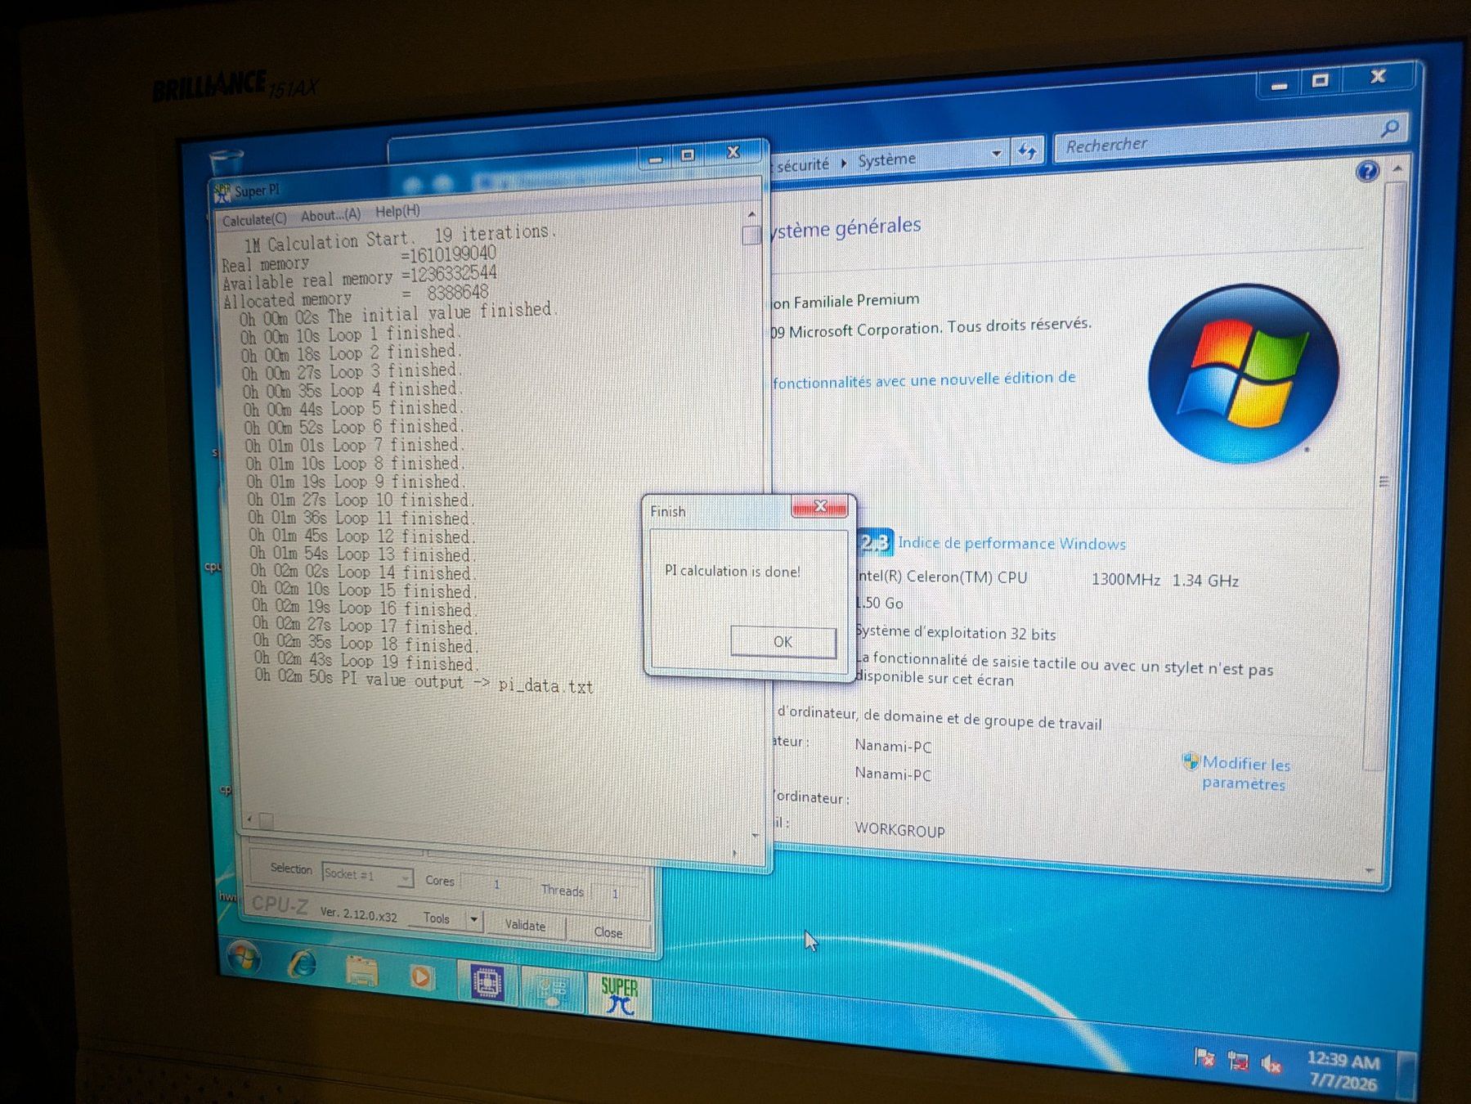Screen dimensions: 1471x1104
Task: Open the new edition fonctionnalités link
Action: (x=924, y=380)
